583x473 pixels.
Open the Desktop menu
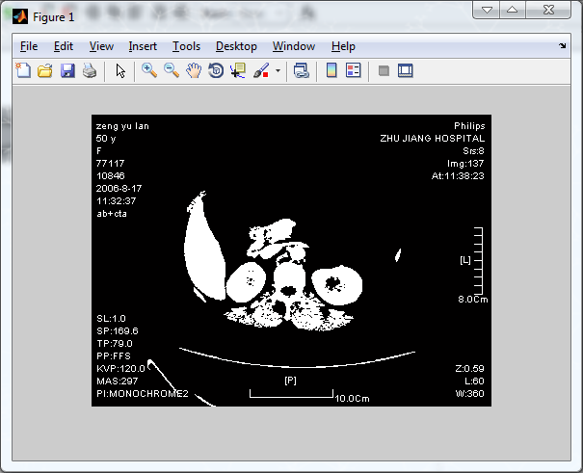(236, 46)
